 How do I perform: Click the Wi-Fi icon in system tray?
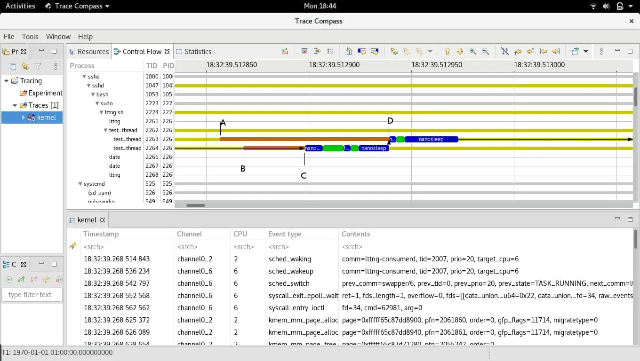[593, 6]
